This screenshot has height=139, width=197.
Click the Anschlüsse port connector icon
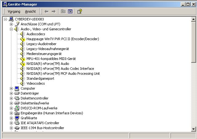17,24
